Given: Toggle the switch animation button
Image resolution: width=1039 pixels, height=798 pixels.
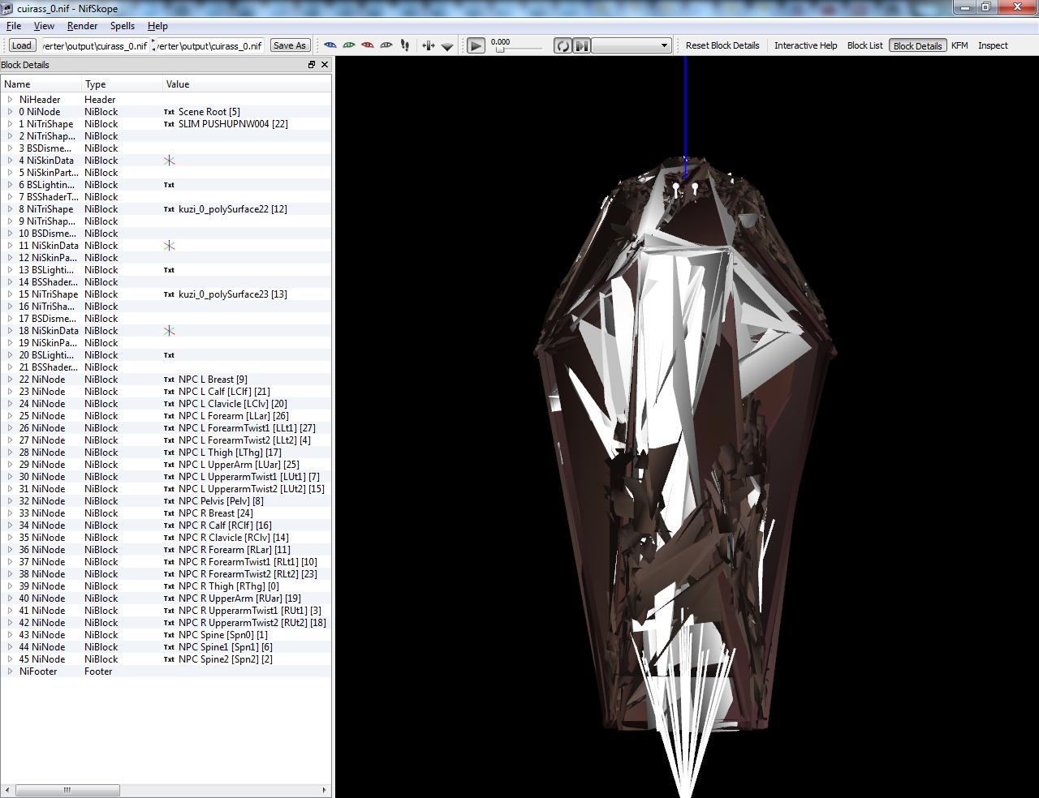Looking at the screenshot, I should (x=582, y=45).
